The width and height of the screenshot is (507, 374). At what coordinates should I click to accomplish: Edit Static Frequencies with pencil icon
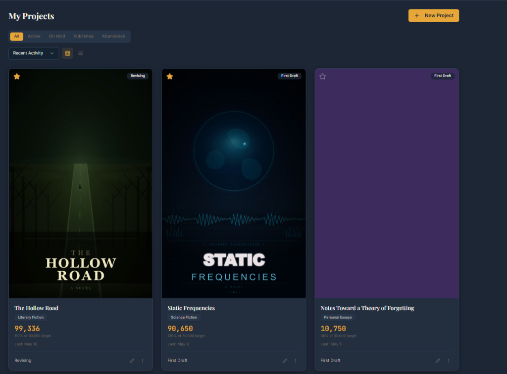[x=285, y=361]
